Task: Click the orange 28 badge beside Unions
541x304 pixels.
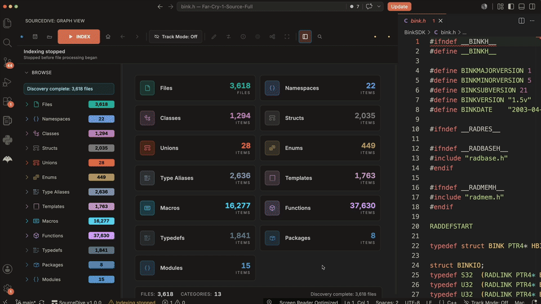Action: (101, 163)
